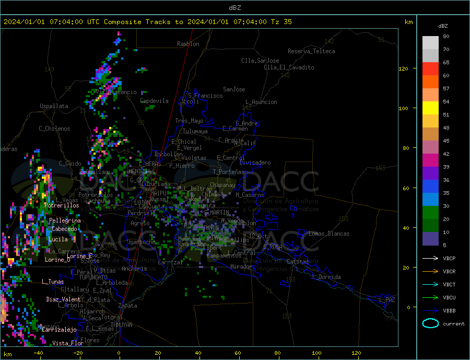This screenshot has height=360, width=470.
Task: Click the L_Tunas label
Action: point(53,282)
